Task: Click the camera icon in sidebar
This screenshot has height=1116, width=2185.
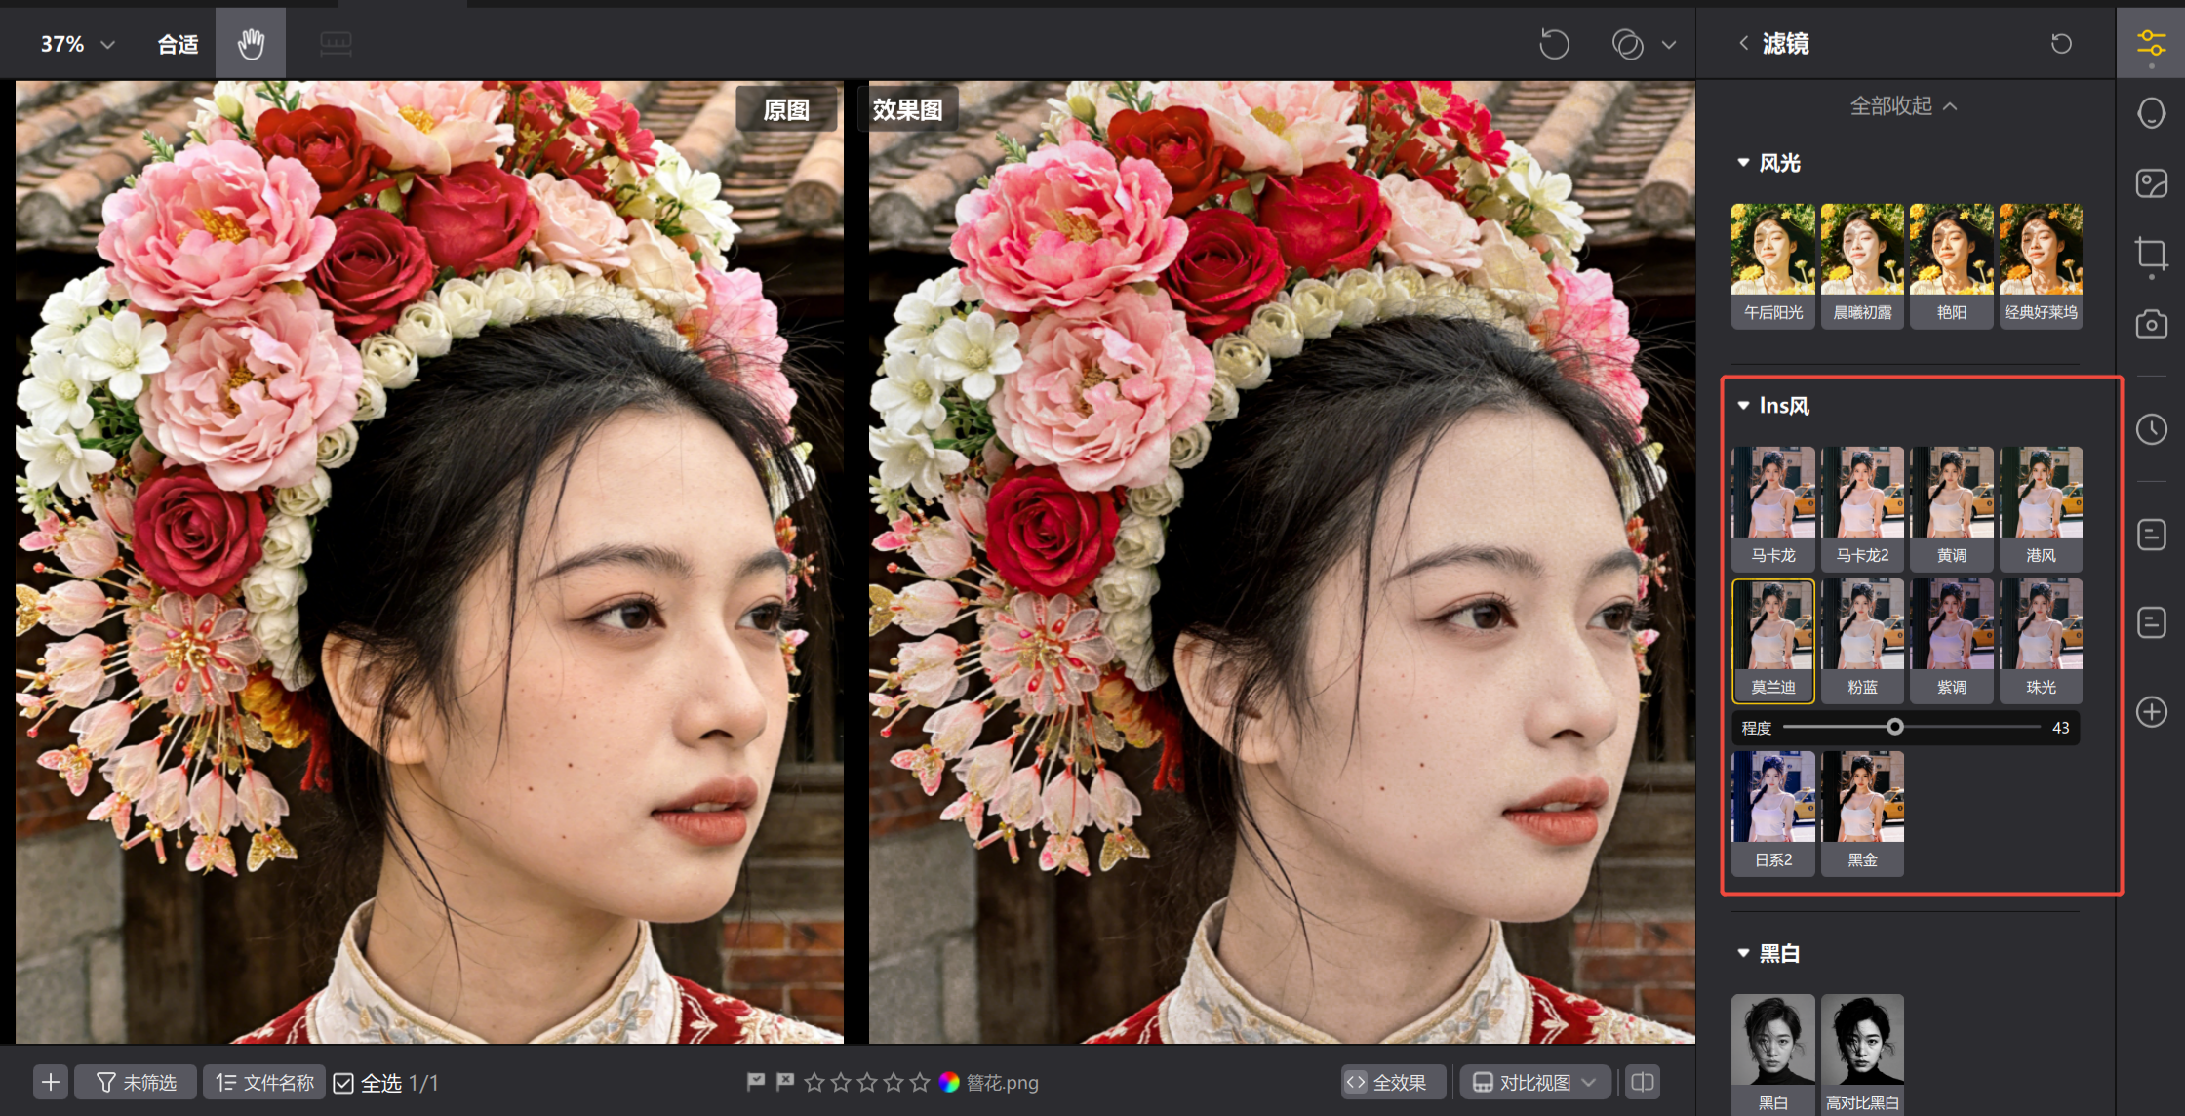Action: 2151,325
